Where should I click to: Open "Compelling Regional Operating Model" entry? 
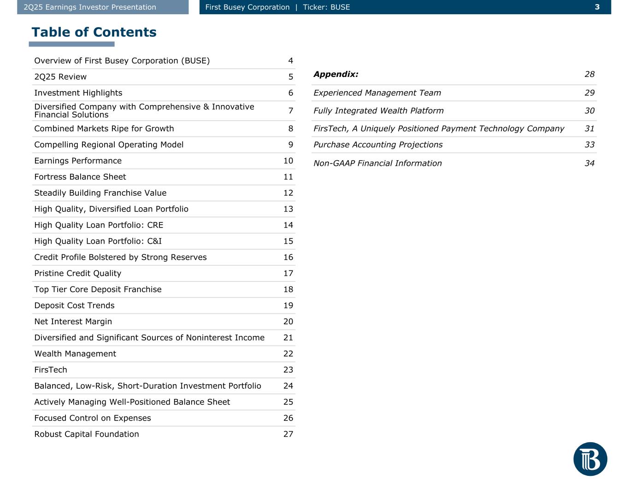[109, 145]
